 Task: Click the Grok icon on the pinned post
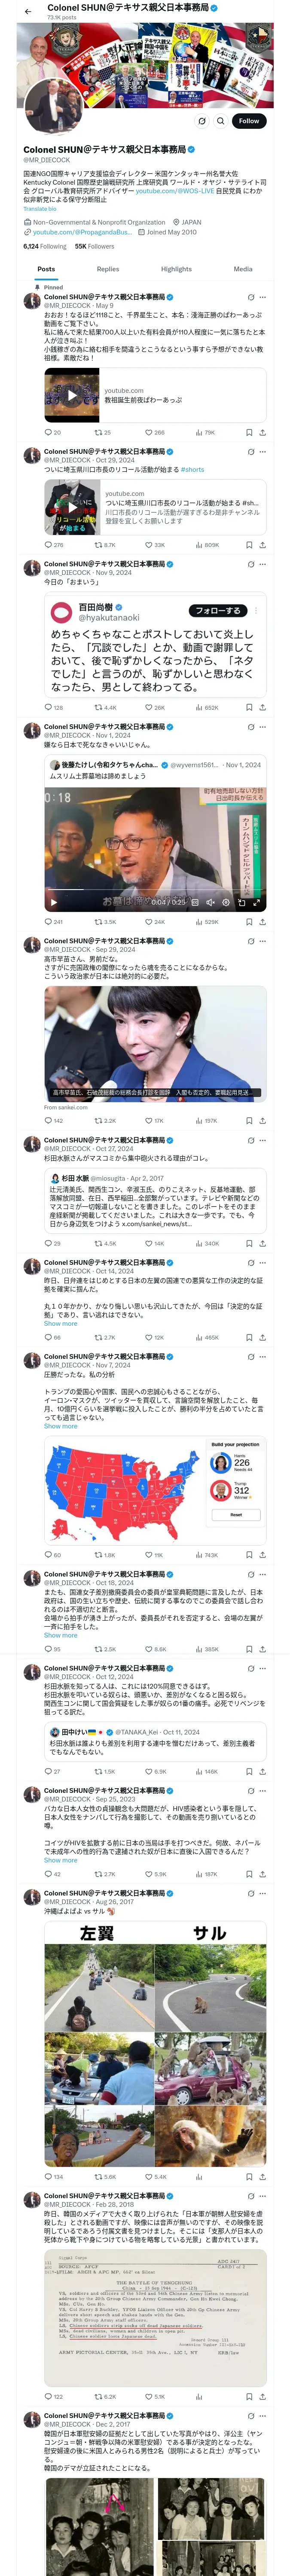click(x=249, y=297)
